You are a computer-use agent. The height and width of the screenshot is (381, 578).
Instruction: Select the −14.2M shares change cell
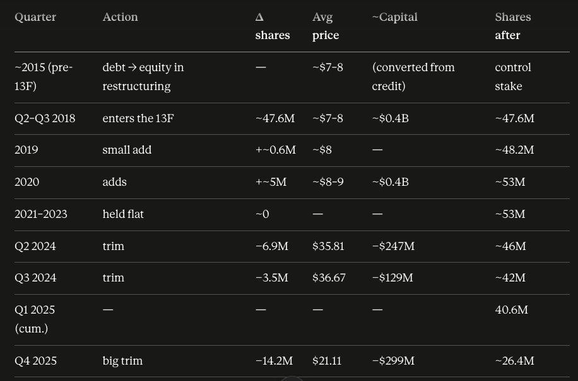274,361
